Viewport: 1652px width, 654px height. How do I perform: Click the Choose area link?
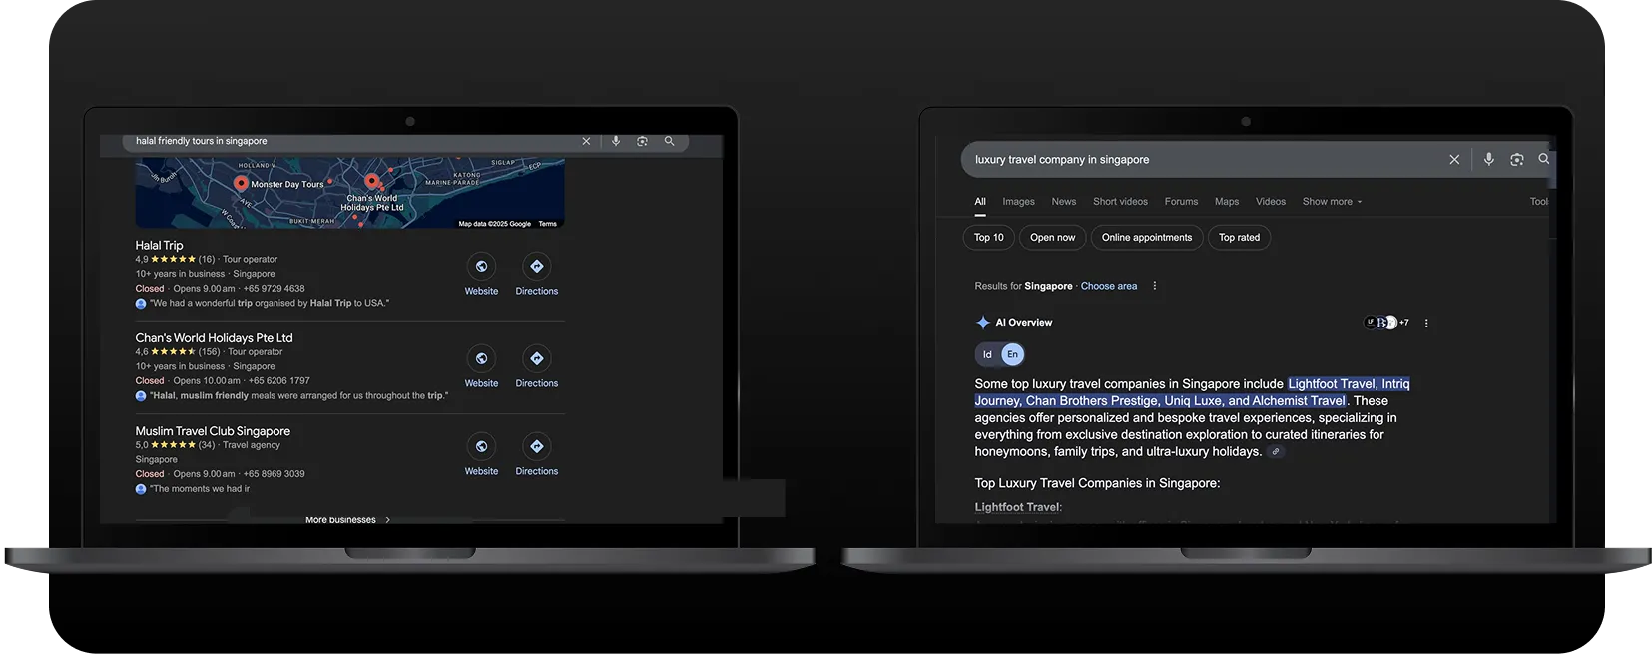coord(1108,286)
